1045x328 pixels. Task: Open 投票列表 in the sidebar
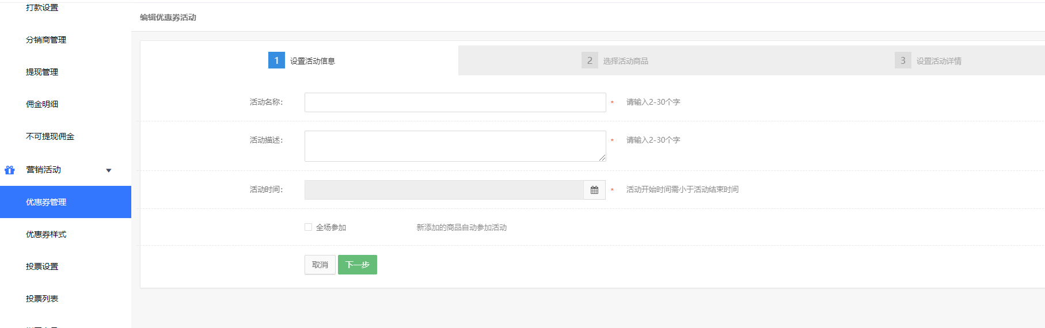click(x=42, y=299)
